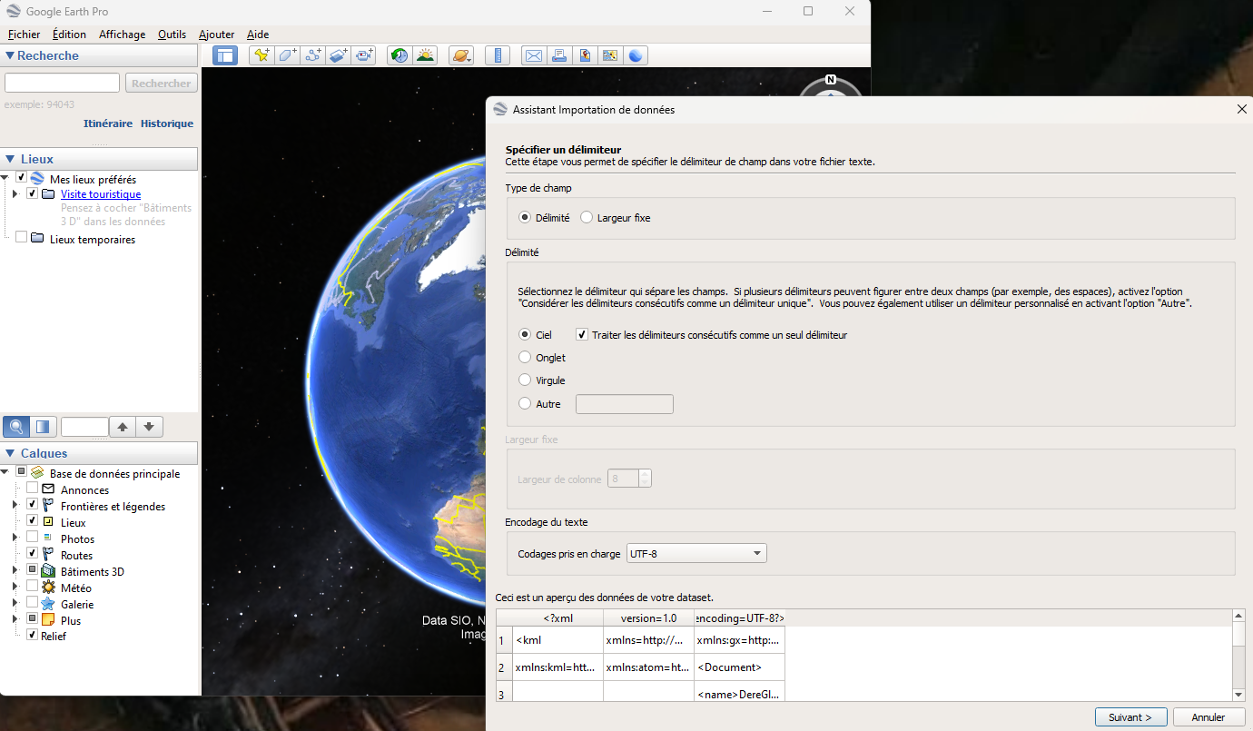Expand the Bâtiments 3D tree item
Viewport: 1253px width, 731px height.
tap(15, 571)
